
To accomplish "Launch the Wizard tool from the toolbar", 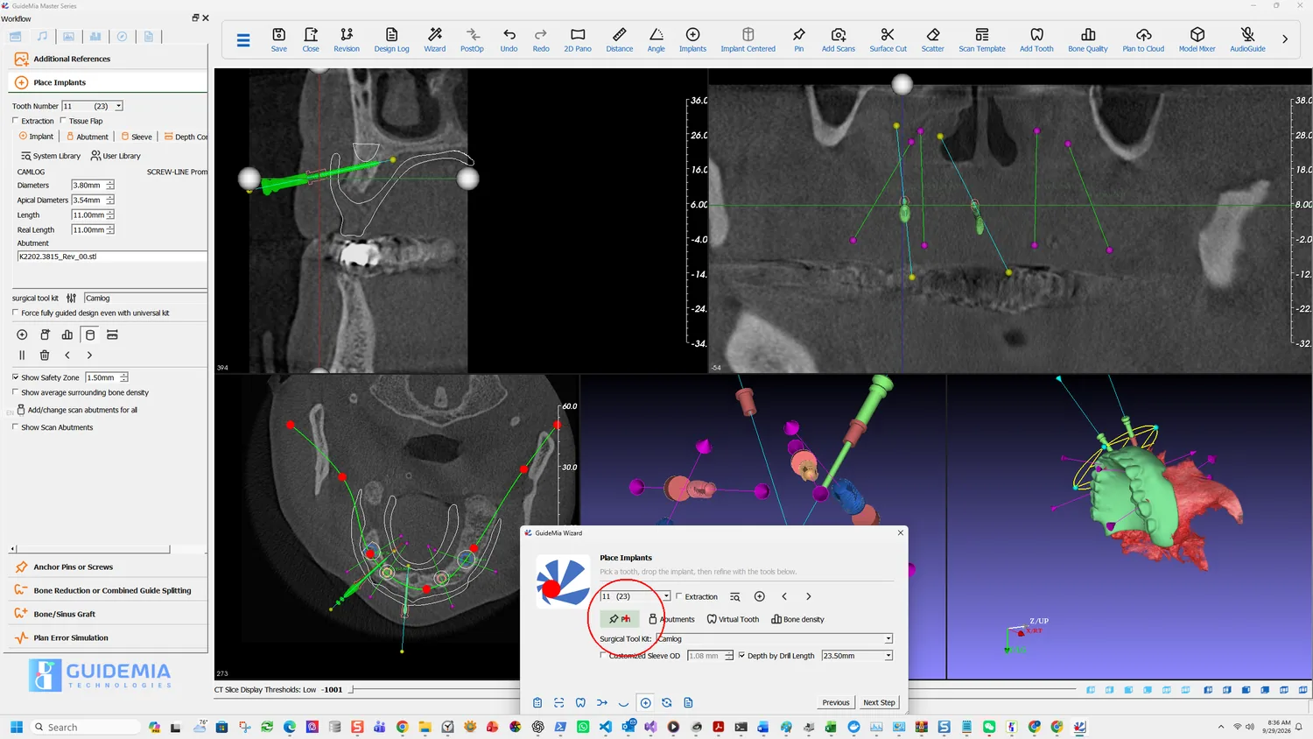I will [435, 39].
